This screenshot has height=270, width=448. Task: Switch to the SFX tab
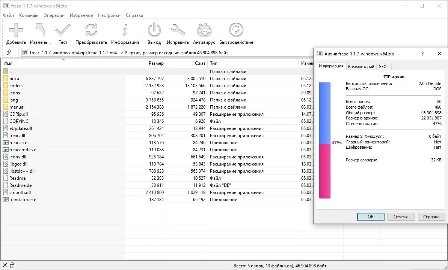(383, 67)
